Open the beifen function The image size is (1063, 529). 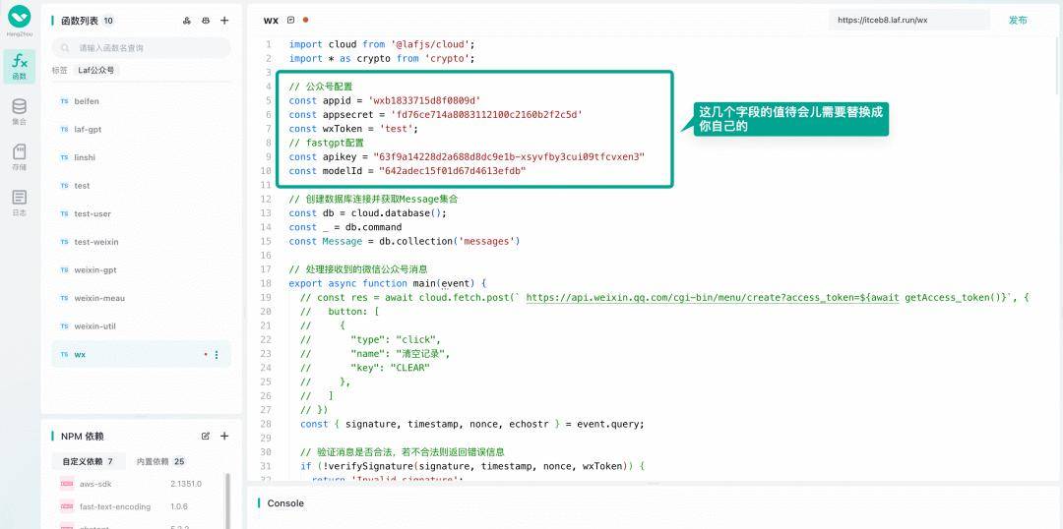pyautogui.click(x=141, y=101)
